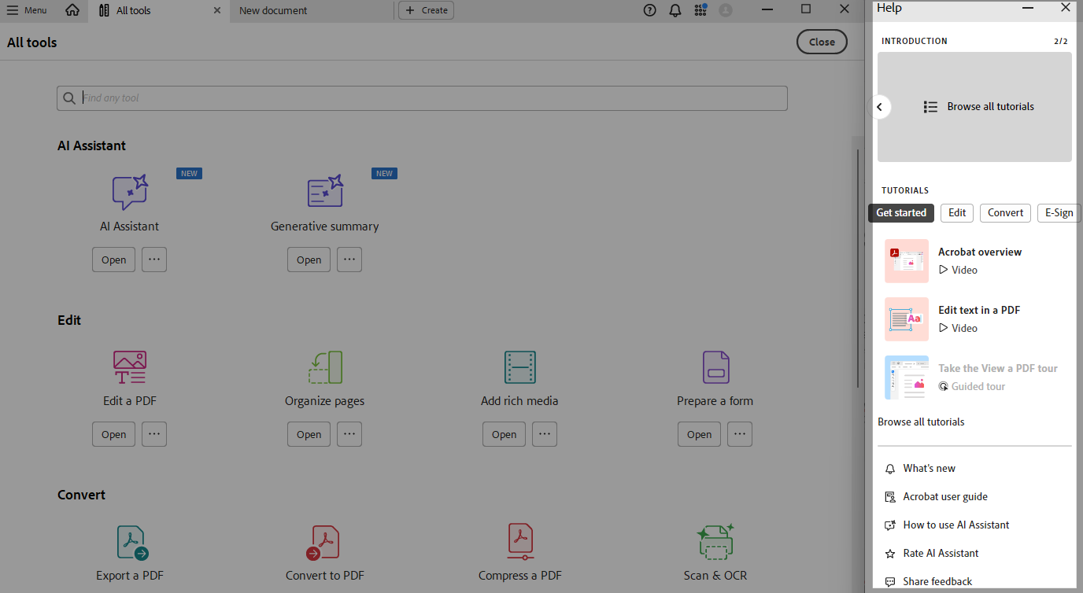Click the Browse all tutorials link
The height and width of the screenshot is (593, 1083).
921,422
